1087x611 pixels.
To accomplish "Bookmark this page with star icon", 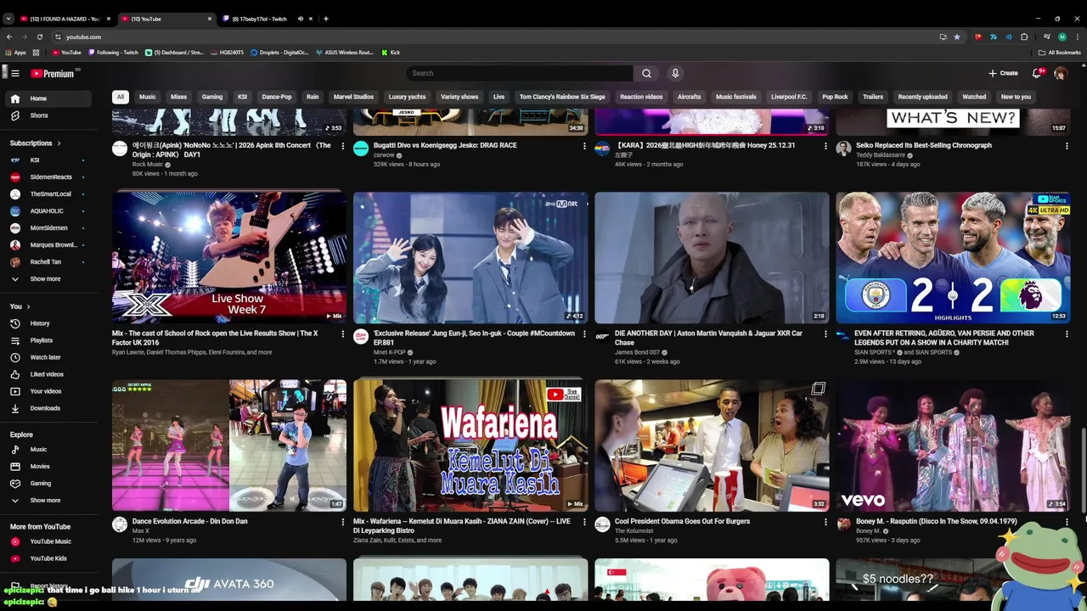I will tap(957, 36).
